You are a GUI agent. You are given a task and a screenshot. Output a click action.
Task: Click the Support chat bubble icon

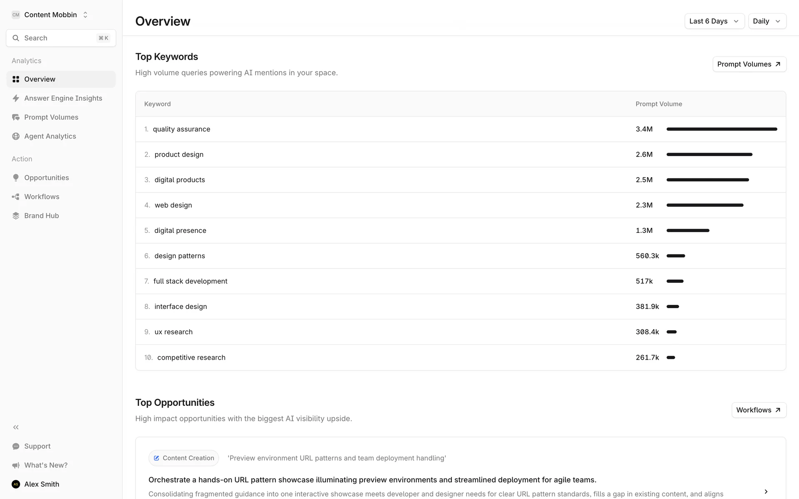tap(16, 446)
